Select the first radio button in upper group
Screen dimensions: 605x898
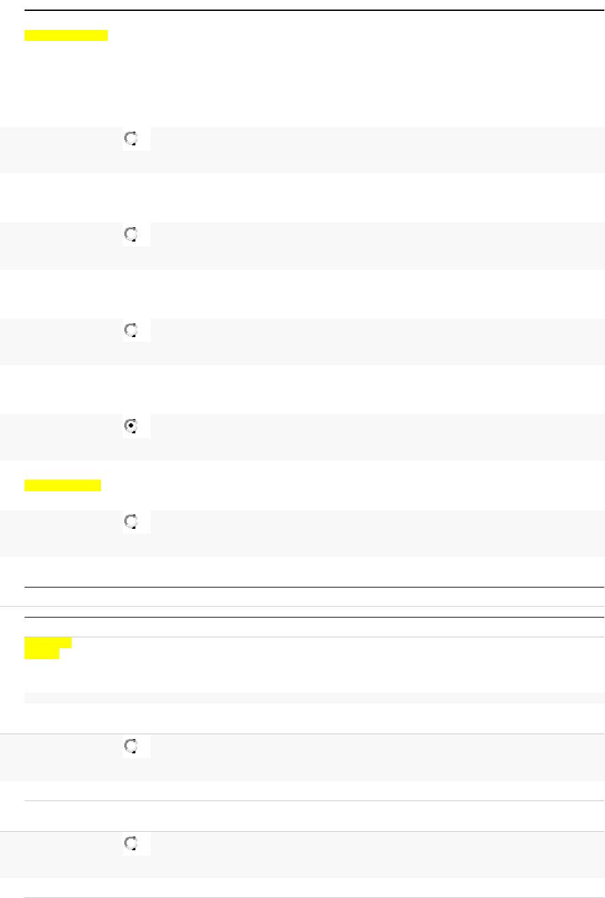tap(131, 139)
